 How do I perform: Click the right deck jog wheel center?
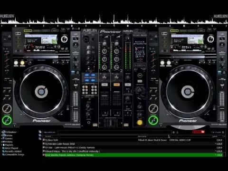188,92
